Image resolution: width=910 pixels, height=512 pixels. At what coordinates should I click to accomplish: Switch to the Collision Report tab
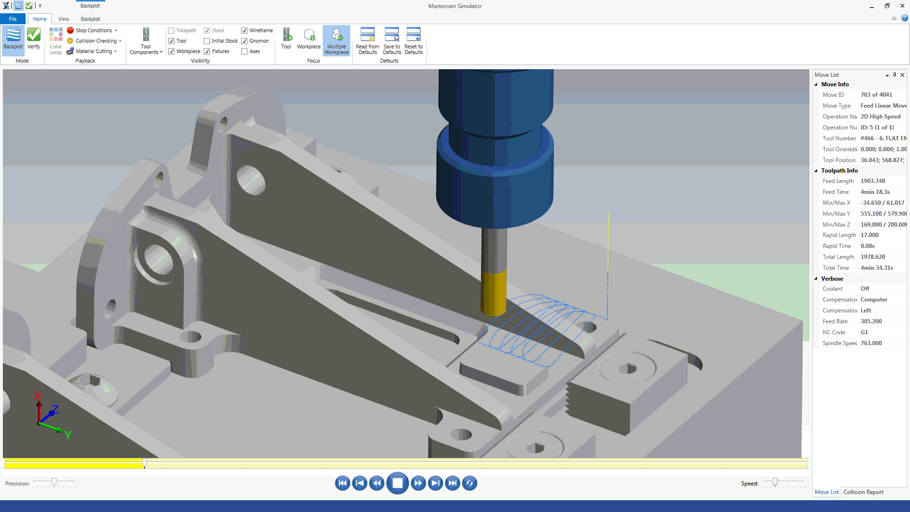pyautogui.click(x=863, y=492)
